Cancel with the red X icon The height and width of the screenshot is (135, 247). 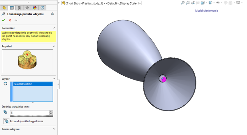coord(10,20)
